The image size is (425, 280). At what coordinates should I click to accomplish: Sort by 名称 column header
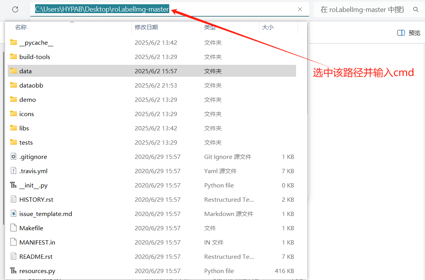pos(21,27)
